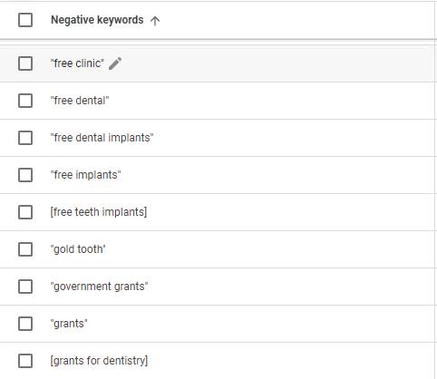
Task: Click the Negative keywords column header
Action: (97, 20)
